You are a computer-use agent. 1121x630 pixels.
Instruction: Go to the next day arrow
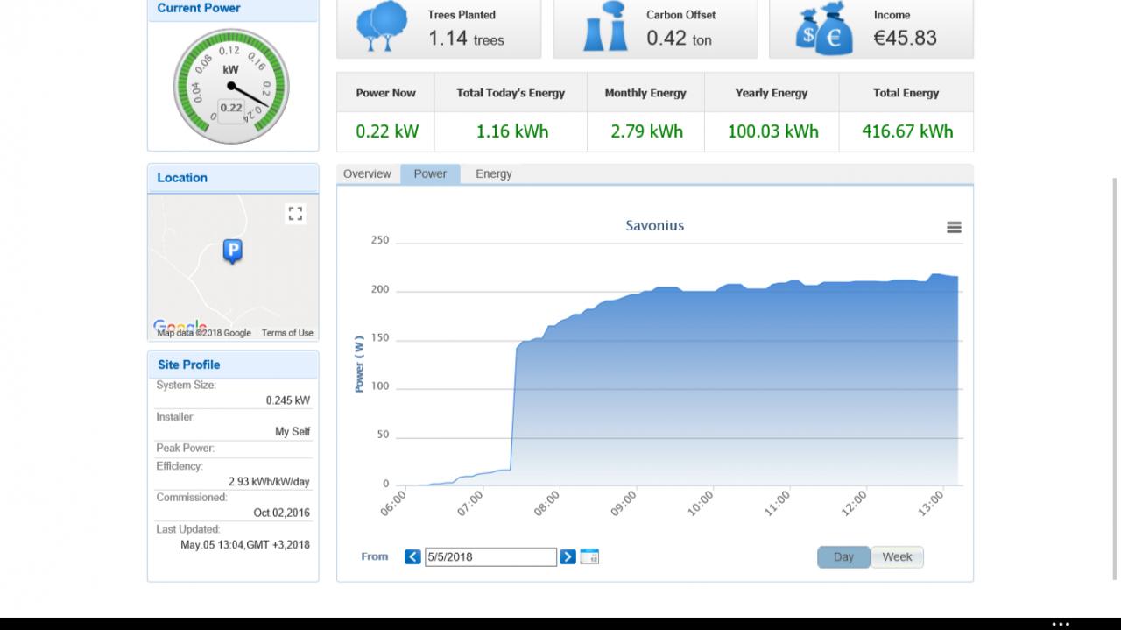pyautogui.click(x=568, y=556)
